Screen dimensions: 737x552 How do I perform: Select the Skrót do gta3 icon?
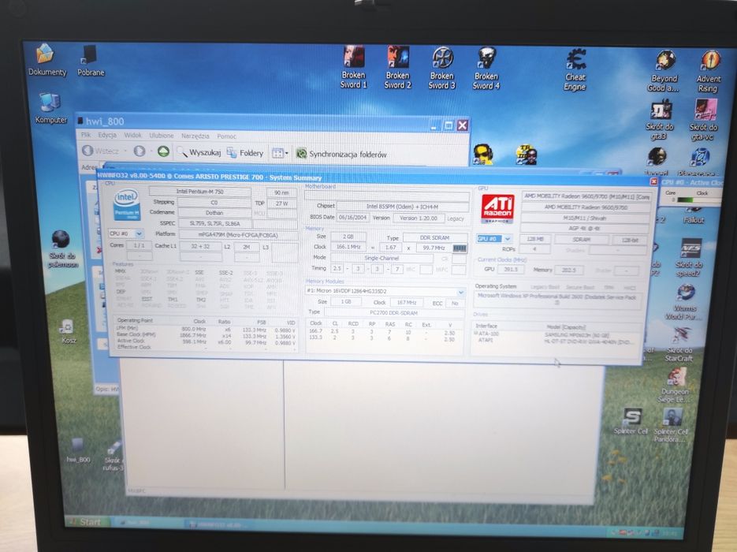point(660,119)
